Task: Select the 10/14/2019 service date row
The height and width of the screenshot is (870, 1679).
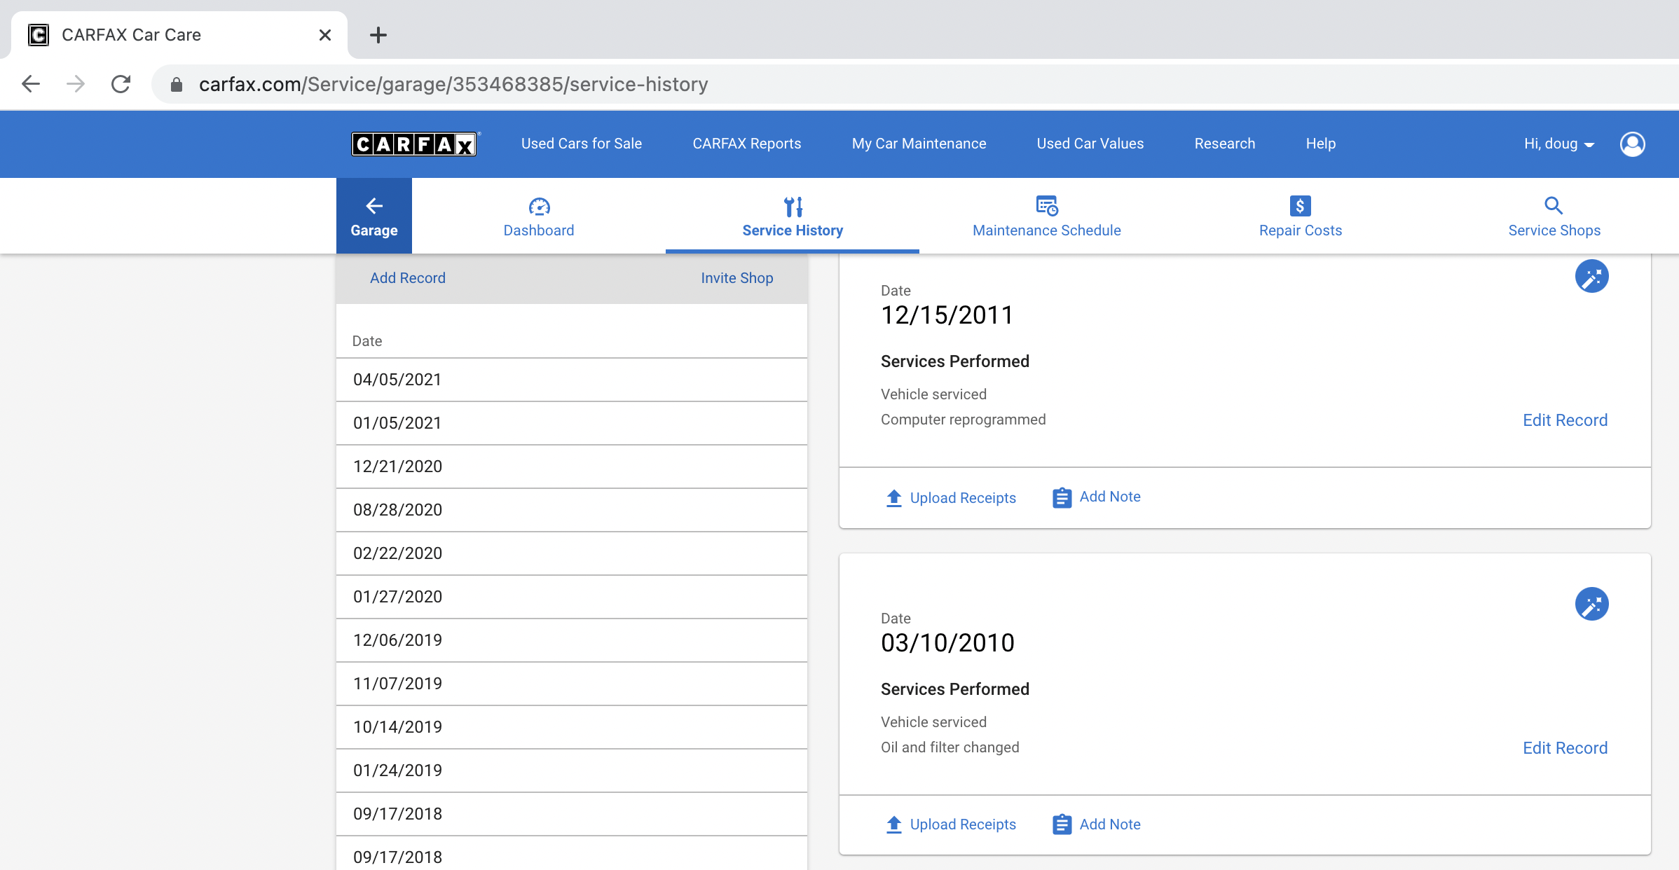Action: [x=572, y=727]
